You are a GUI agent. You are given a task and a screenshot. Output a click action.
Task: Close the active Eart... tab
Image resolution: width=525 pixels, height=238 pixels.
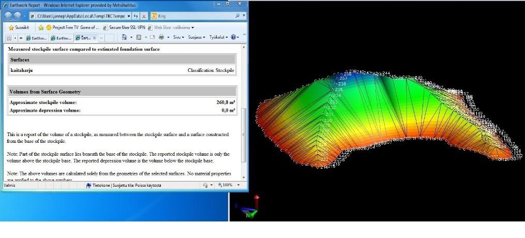click(x=95, y=38)
